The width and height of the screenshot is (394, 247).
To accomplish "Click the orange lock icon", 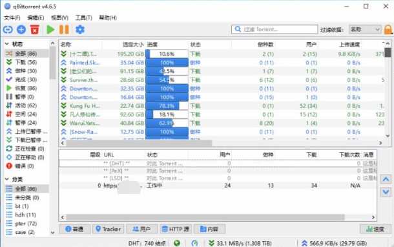I will click(388, 30).
